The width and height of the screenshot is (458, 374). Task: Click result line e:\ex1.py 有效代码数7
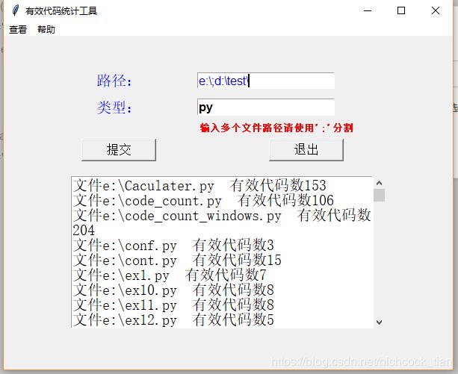point(170,275)
